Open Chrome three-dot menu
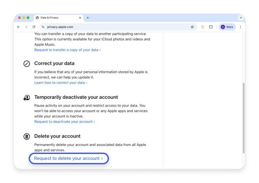 [x=240, y=27]
